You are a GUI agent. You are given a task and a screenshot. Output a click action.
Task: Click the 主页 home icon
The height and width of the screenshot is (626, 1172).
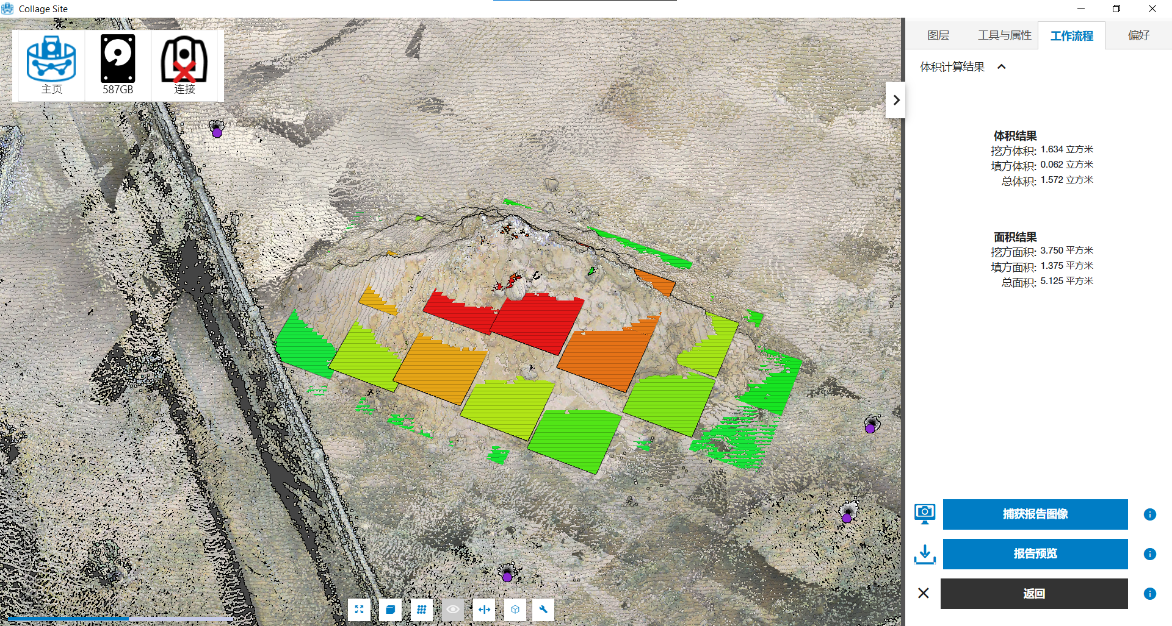point(51,65)
